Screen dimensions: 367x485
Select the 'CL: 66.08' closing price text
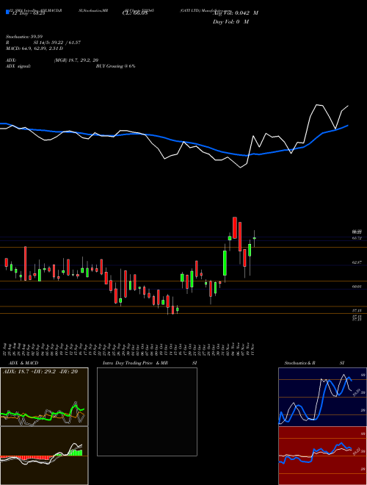pos(135,13)
